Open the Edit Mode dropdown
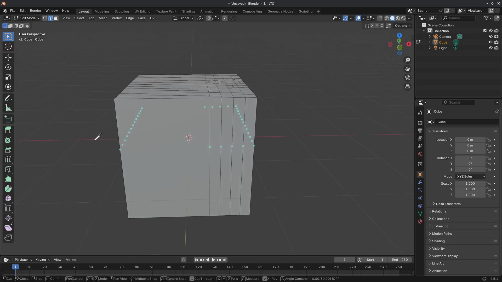This screenshot has height=282, width=502. coord(27,18)
